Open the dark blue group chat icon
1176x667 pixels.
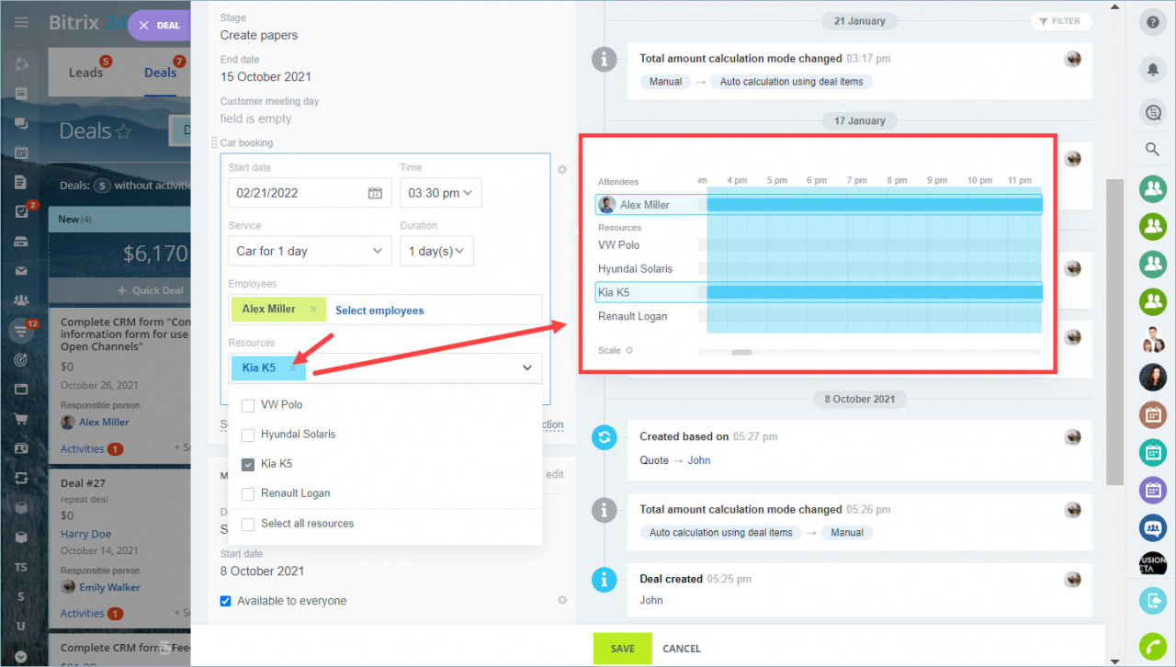(x=1152, y=527)
